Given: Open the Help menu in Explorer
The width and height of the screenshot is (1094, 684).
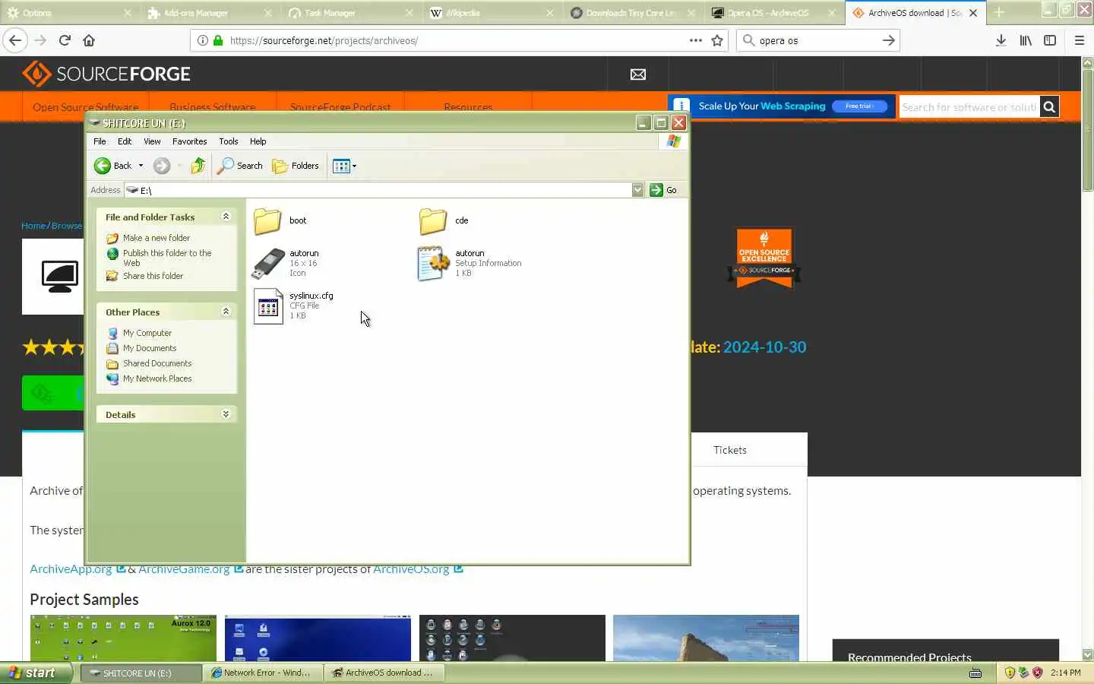Looking at the screenshot, I should coord(258,141).
